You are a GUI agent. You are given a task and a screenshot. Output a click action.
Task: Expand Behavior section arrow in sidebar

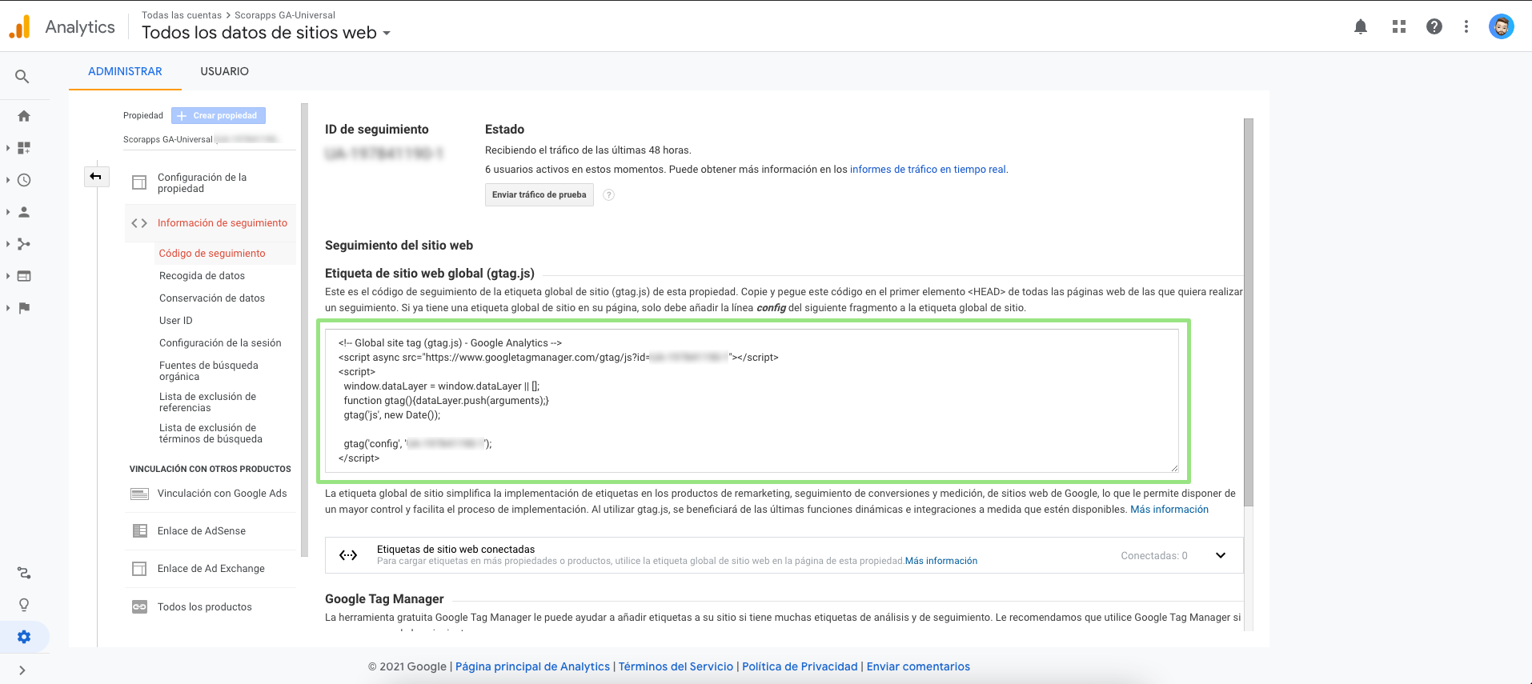point(8,276)
